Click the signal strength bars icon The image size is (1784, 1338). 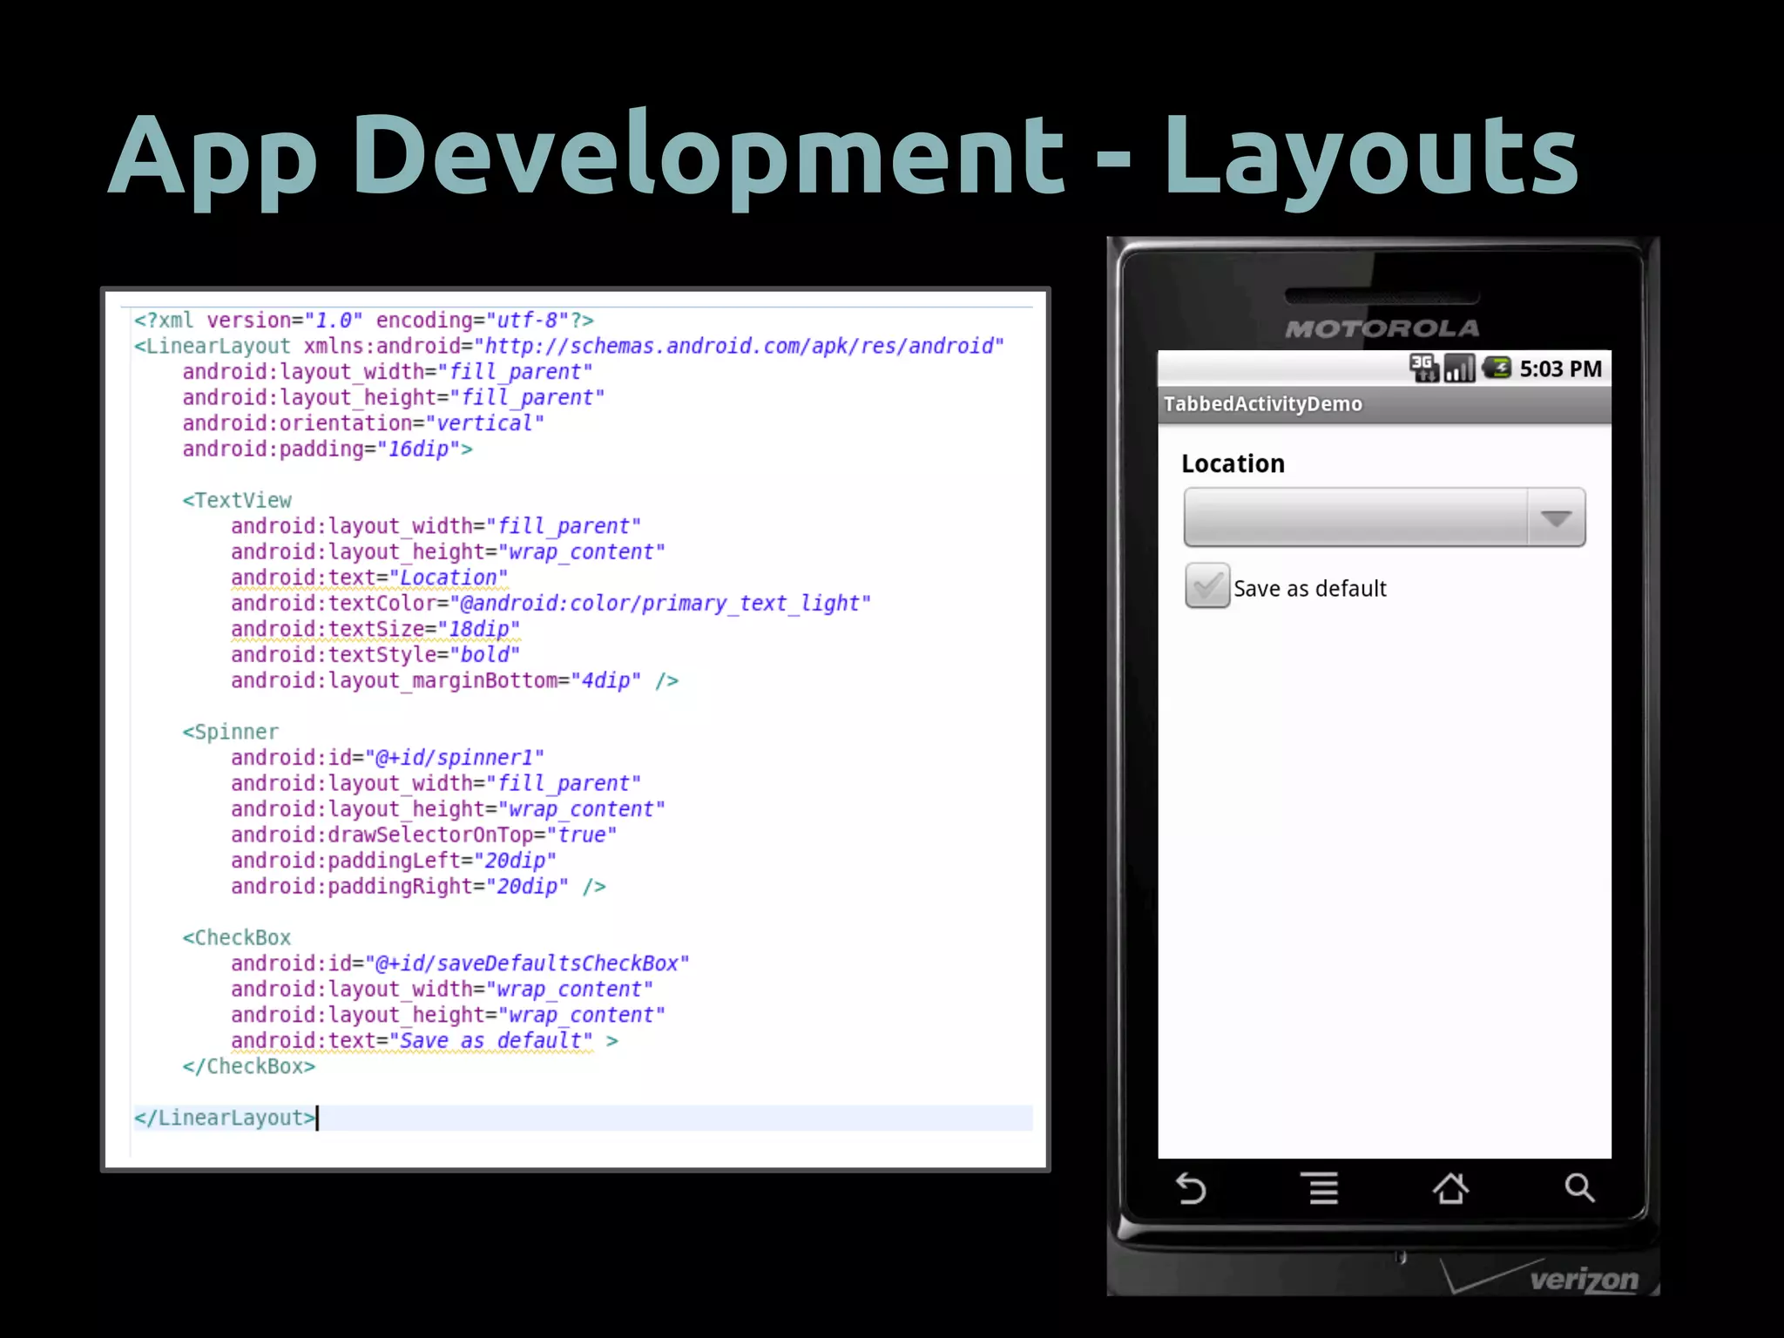(1459, 368)
